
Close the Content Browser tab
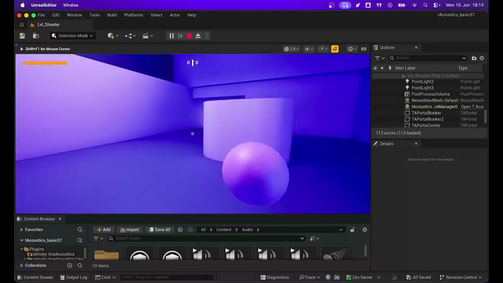click(x=60, y=219)
